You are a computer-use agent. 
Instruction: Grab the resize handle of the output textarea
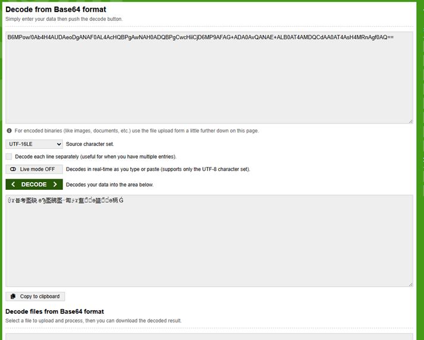(410, 284)
